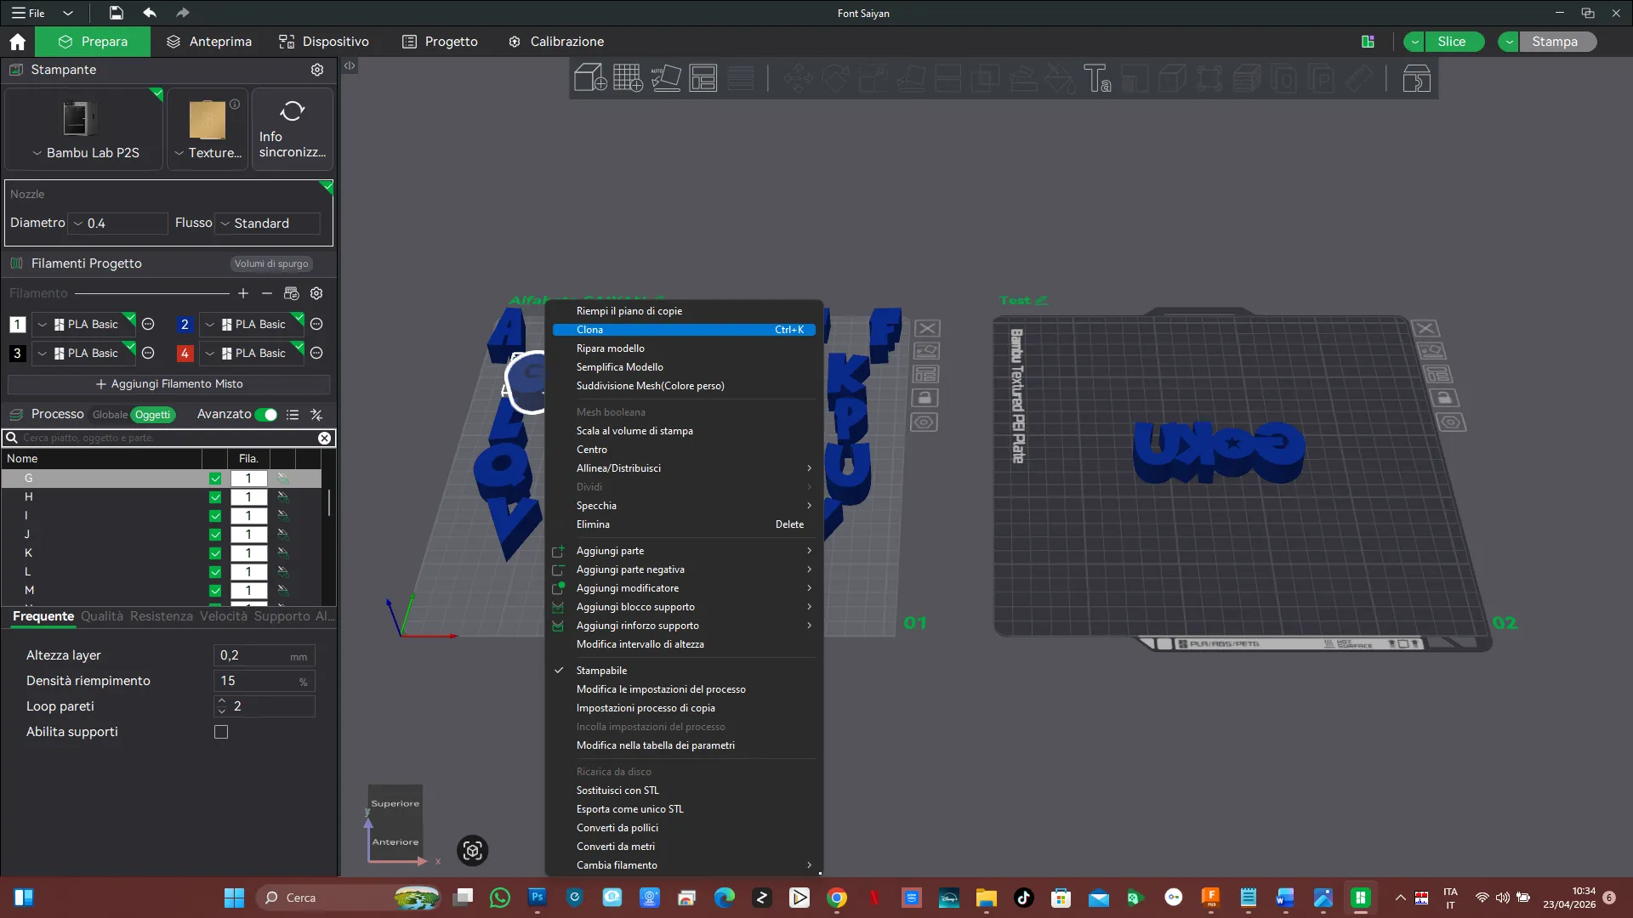The width and height of the screenshot is (1633, 918).
Task: Click the Info sincronizzazione sync icon
Action: pos(292,111)
